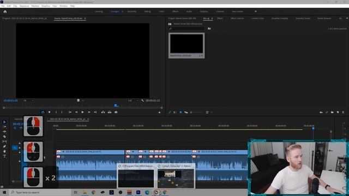Select the Slip tool

click(x=4, y=142)
